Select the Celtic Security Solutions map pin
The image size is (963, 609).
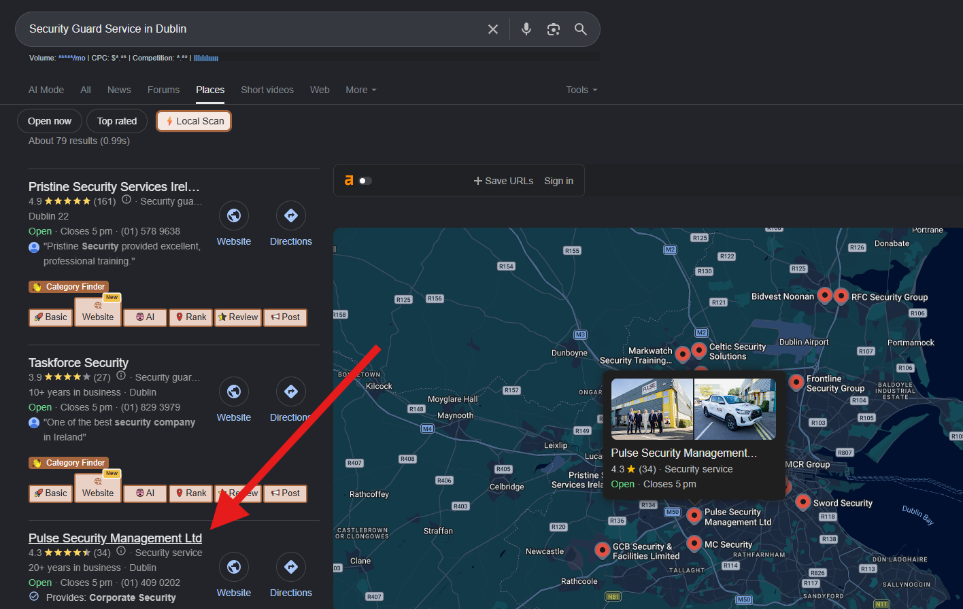click(x=699, y=350)
